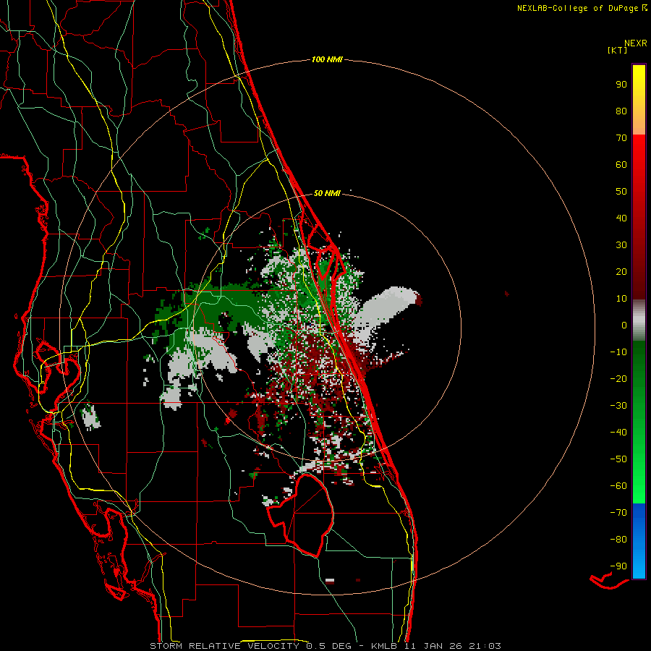Click the [KT] units label
The height and width of the screenshot is (651, 651).
pyautogui.click(x=618, y=50)
